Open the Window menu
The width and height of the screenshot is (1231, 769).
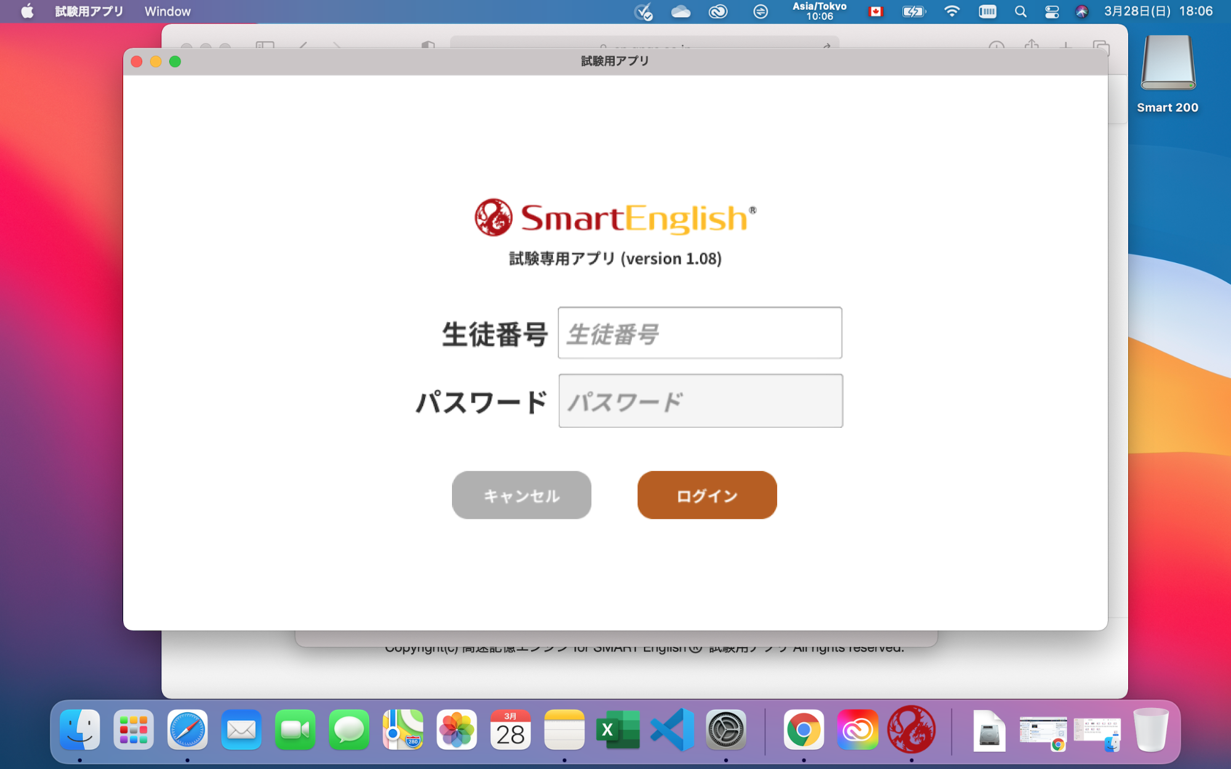tap(167, 11)
